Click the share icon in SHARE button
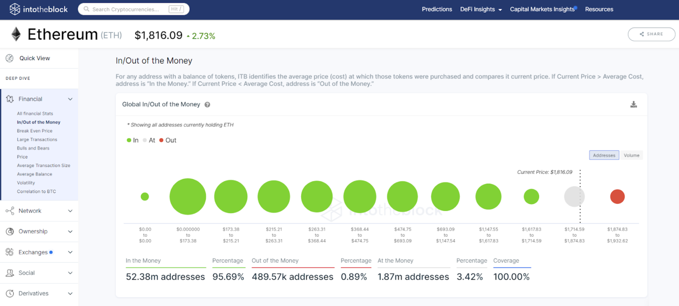The image size is (679, 306). 642,34
